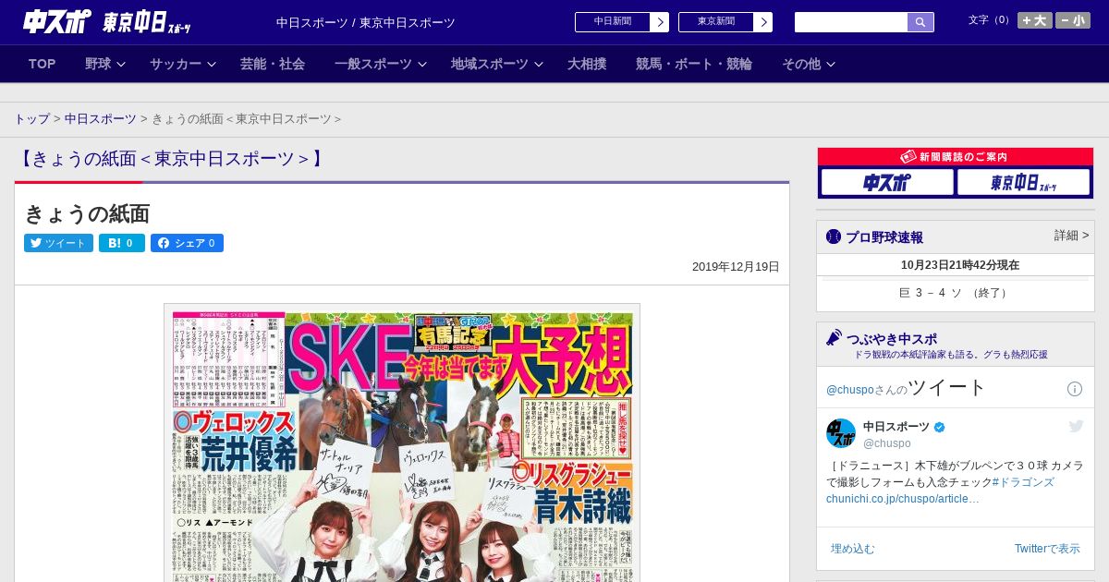The height and width of the screenshot is (582, 1109).
Task: Click Twitterで表示 link
Action: coord(1047,549)
